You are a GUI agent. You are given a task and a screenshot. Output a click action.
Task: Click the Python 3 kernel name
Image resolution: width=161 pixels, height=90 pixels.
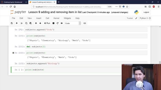point(144,18)
